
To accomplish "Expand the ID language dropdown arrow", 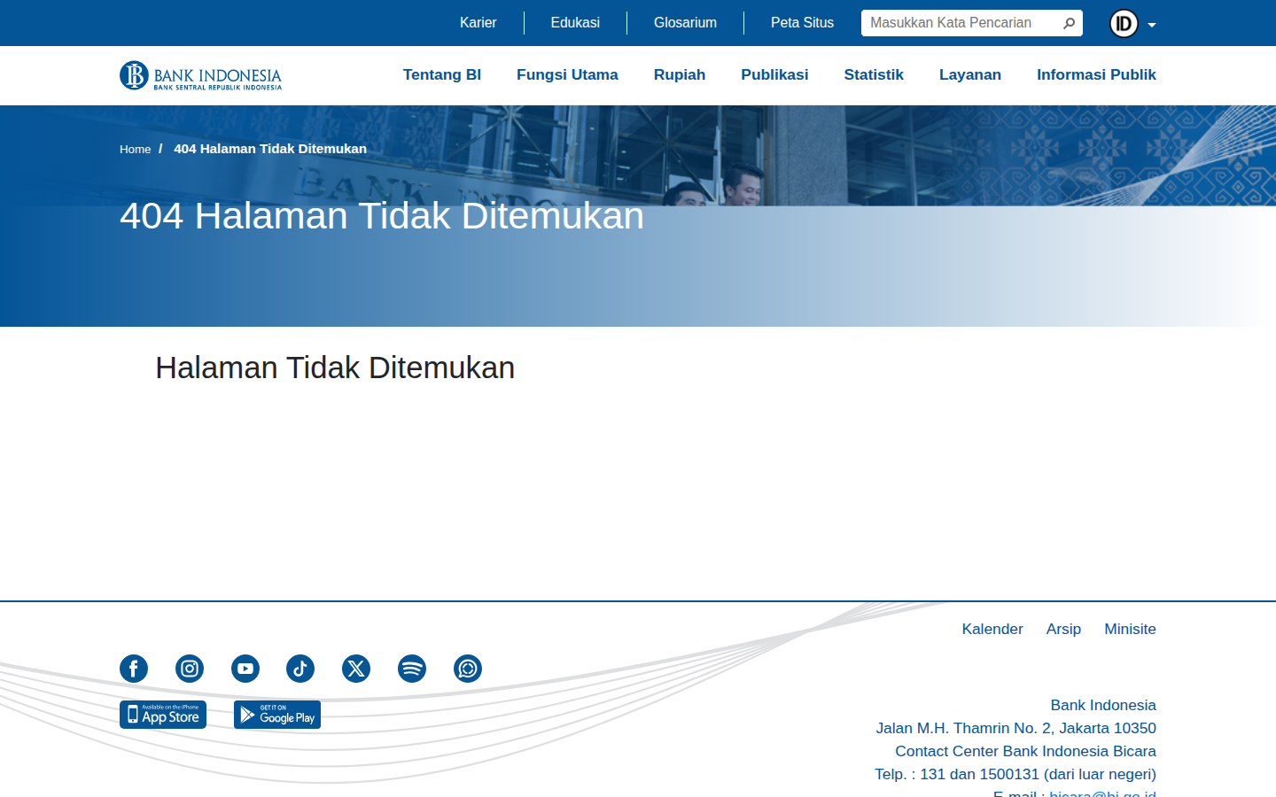I will pyautogui.click(x=1152, y=25).
